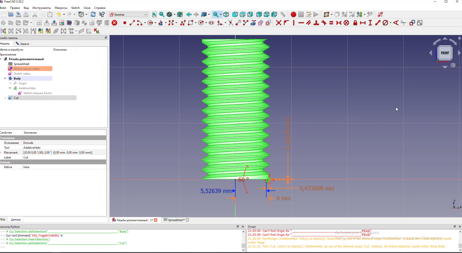Toggle construction geometry mode icon
This screenshot has height=253, width=462.
click(268, 23)
